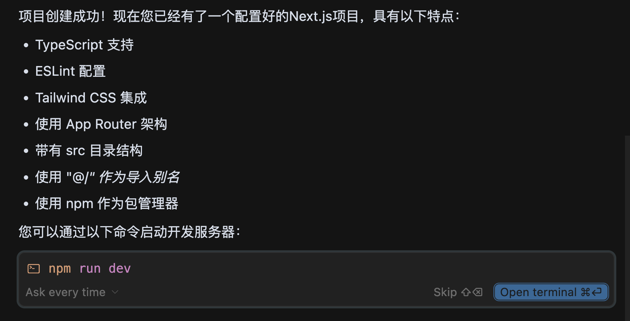This screenshot has width=630, height=321.
Task: Click the "使用 App Router 架构" bullet
Action: pyautogui.click(x=101, y=124)
